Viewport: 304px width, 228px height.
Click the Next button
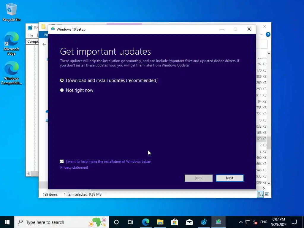(x=230, y=178)
